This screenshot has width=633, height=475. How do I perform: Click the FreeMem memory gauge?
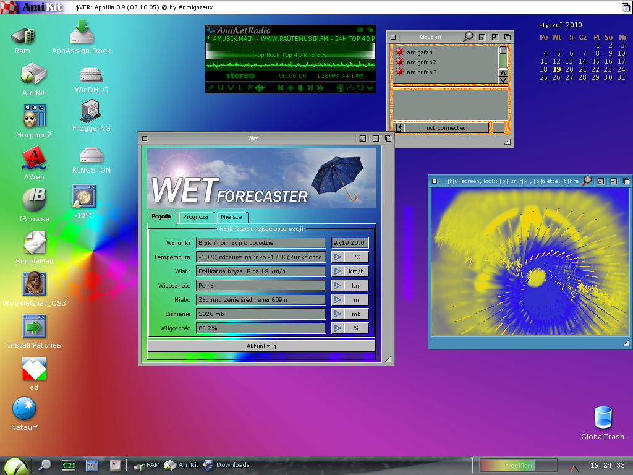[519, 465]
